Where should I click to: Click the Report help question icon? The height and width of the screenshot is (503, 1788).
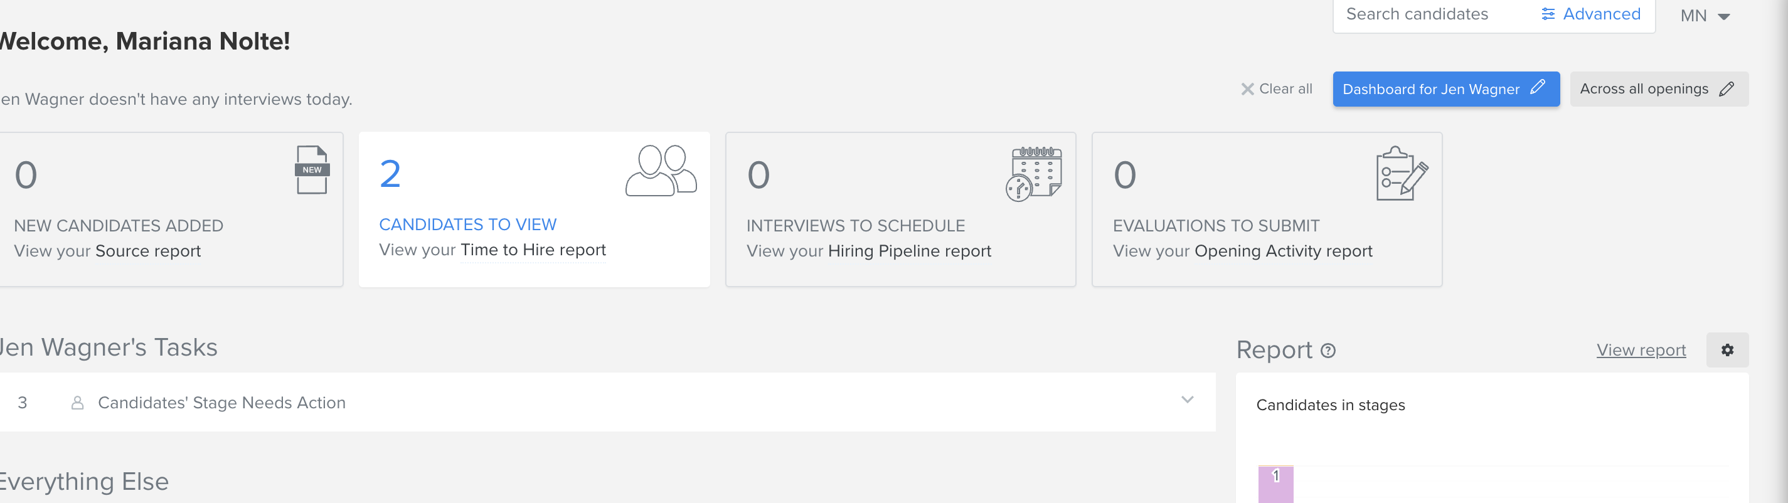[x=1328, y=351]
